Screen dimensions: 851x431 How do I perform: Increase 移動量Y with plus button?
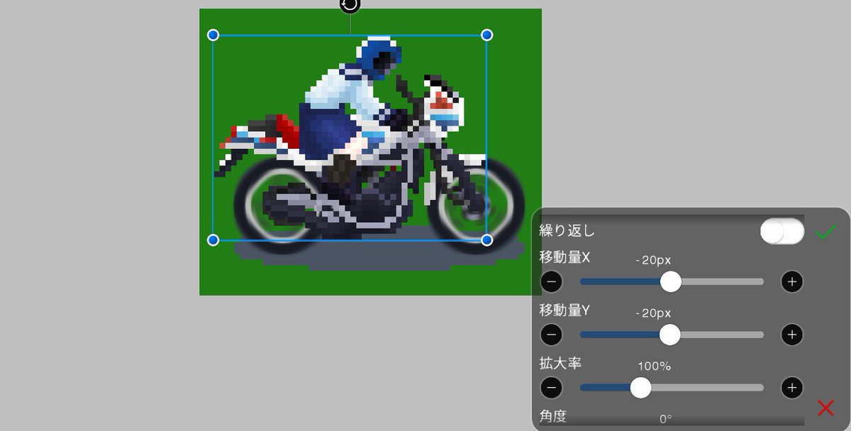pos(792,335)
